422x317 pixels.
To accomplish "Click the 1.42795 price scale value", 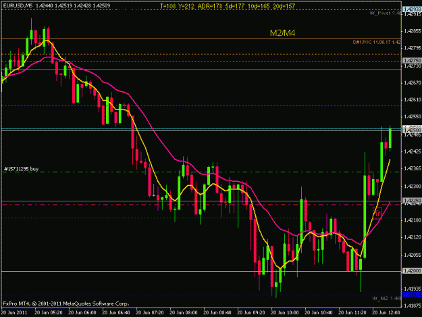I will [413, 48].
